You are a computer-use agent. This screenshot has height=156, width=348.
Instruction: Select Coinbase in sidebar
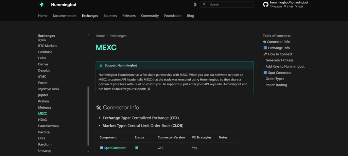(x=45, y=52)
